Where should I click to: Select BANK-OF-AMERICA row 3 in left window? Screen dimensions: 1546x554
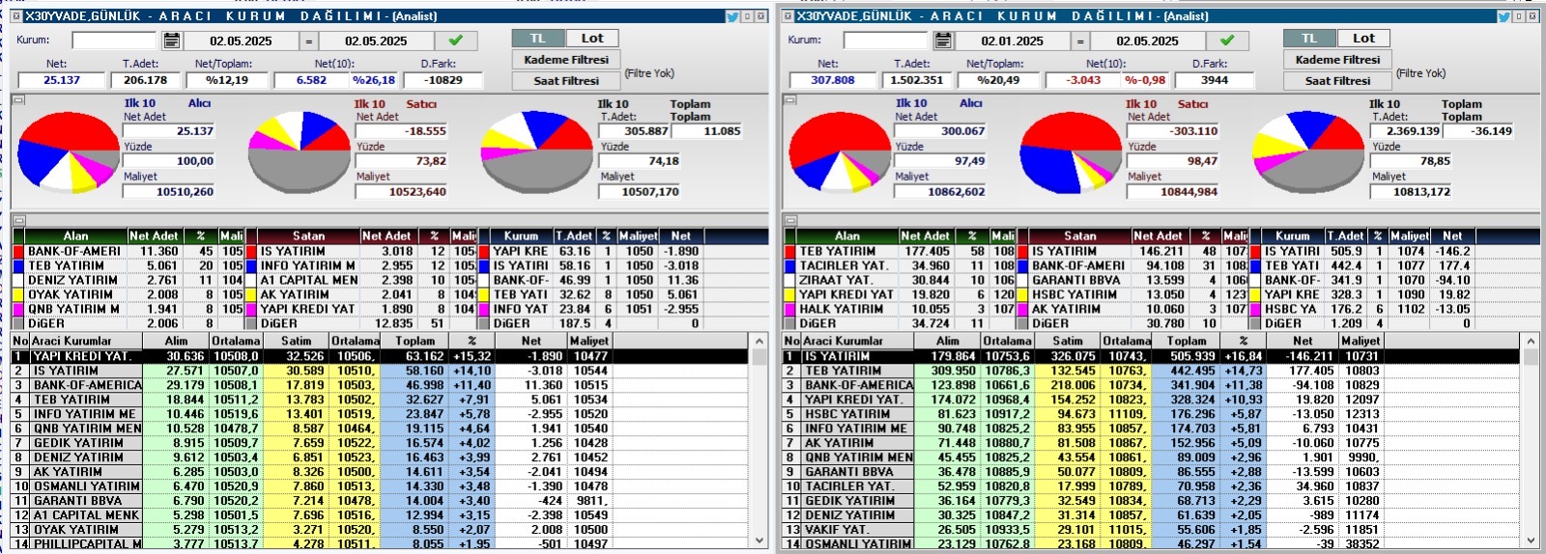380,385
